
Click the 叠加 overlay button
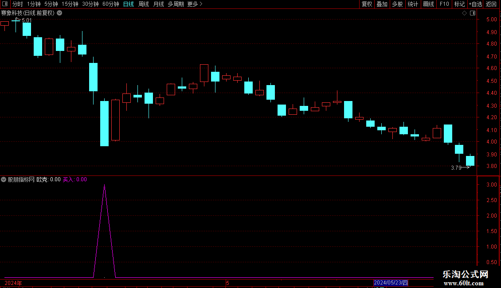[382, 4]
